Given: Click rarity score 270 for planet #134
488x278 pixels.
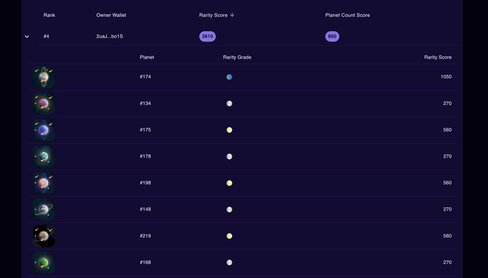Looking at the screenshot, I should 447,103.
